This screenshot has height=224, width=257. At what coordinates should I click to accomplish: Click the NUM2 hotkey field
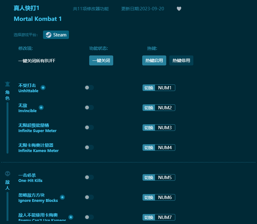coord(166,107)
